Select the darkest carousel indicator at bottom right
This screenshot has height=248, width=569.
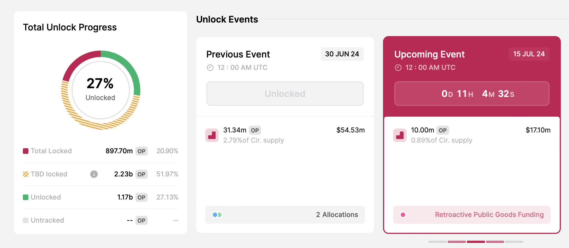[x=476, y=242]
